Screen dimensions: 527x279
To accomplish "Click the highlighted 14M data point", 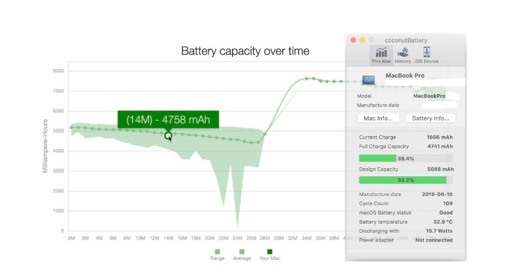I will 168,135.
